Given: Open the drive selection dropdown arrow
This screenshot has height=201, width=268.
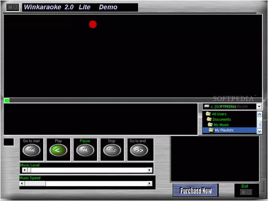Looking at the screenshot, I should [x=259, y=107].
